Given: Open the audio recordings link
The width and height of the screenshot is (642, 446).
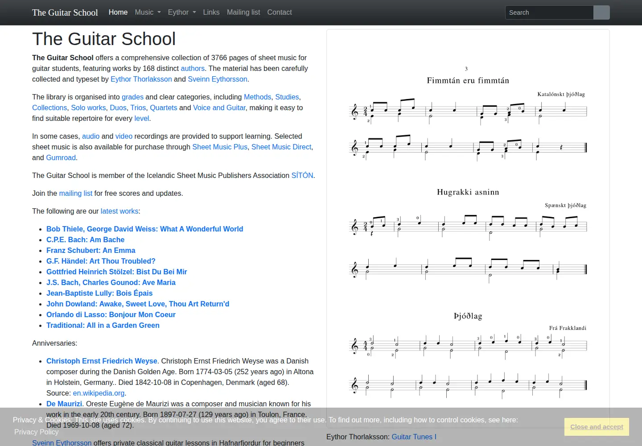Looking at the screenshot, I should (x=91, y=136).
